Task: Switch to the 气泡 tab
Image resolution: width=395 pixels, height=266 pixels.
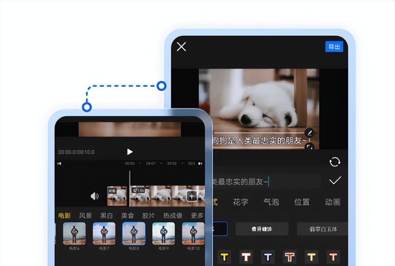Action: point(271,202)
